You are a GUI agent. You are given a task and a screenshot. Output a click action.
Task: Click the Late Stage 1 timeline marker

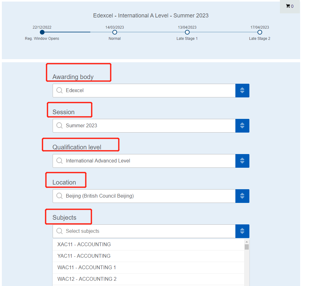187,32
